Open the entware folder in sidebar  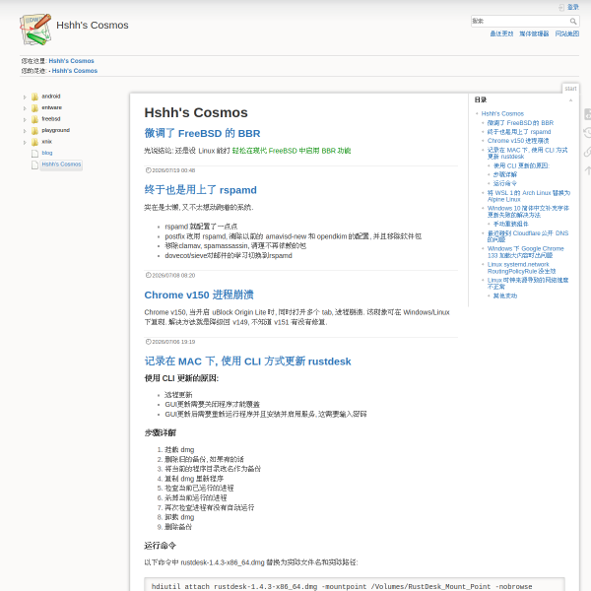51,107
